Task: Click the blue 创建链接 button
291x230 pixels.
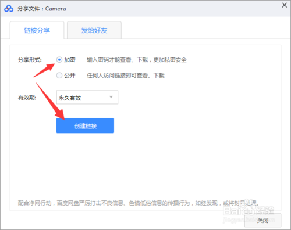Action: pos(85,125)
